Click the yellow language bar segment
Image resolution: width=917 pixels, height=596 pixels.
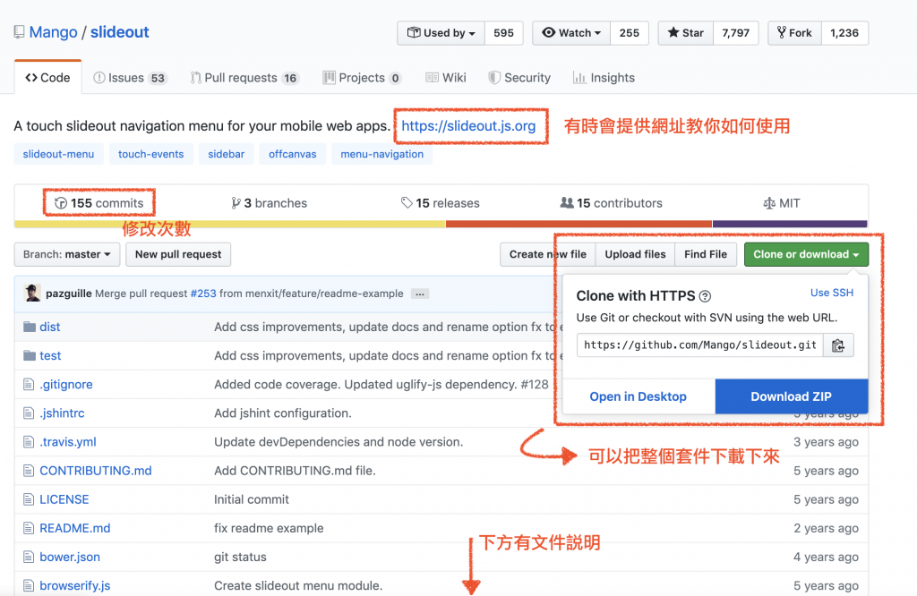pos(230,224)
